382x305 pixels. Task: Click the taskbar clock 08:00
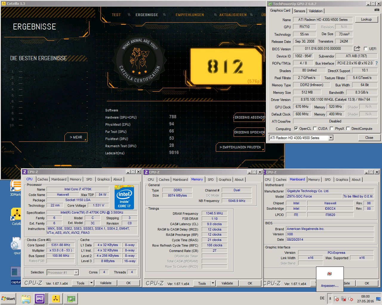[365, 296]
